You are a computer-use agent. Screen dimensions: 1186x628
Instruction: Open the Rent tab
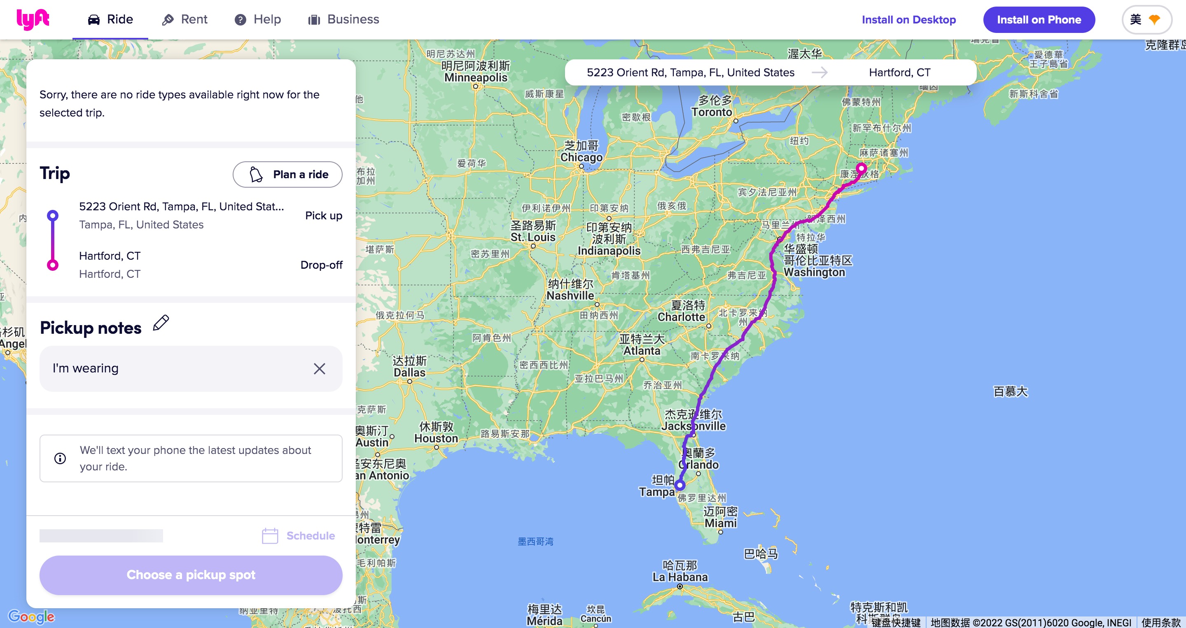point(184,19)
